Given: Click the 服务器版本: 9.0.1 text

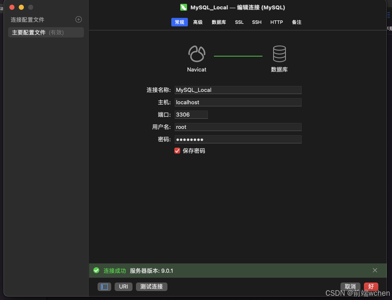Looking at the screenshot, I should click(152, 271).
